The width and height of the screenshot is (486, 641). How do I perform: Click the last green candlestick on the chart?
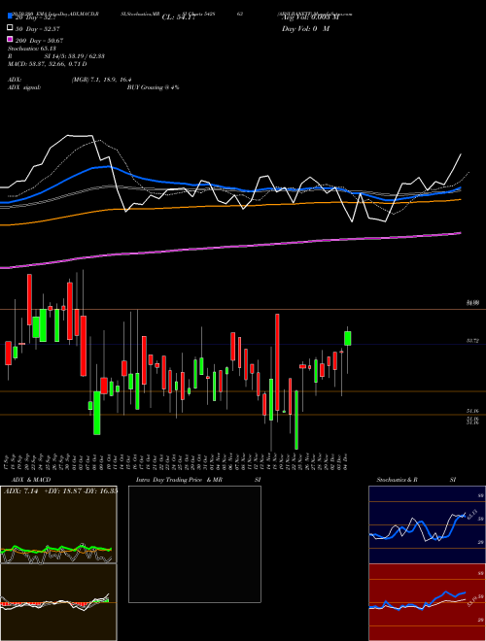click(348, 339)
